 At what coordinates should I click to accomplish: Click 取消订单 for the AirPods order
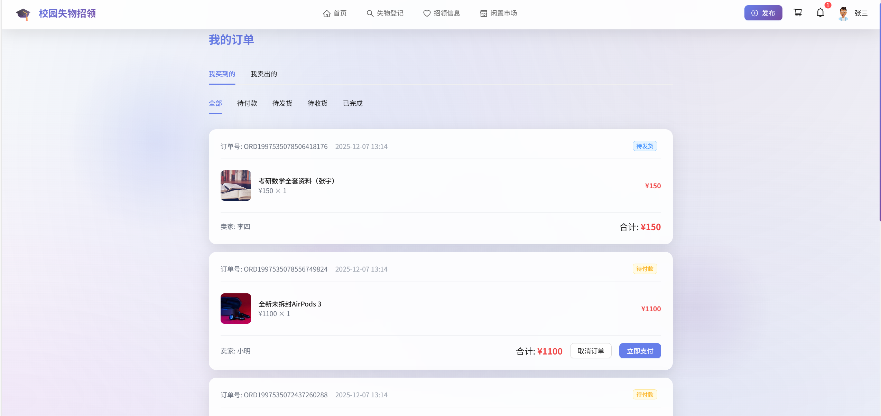click(x=591, y=351)
